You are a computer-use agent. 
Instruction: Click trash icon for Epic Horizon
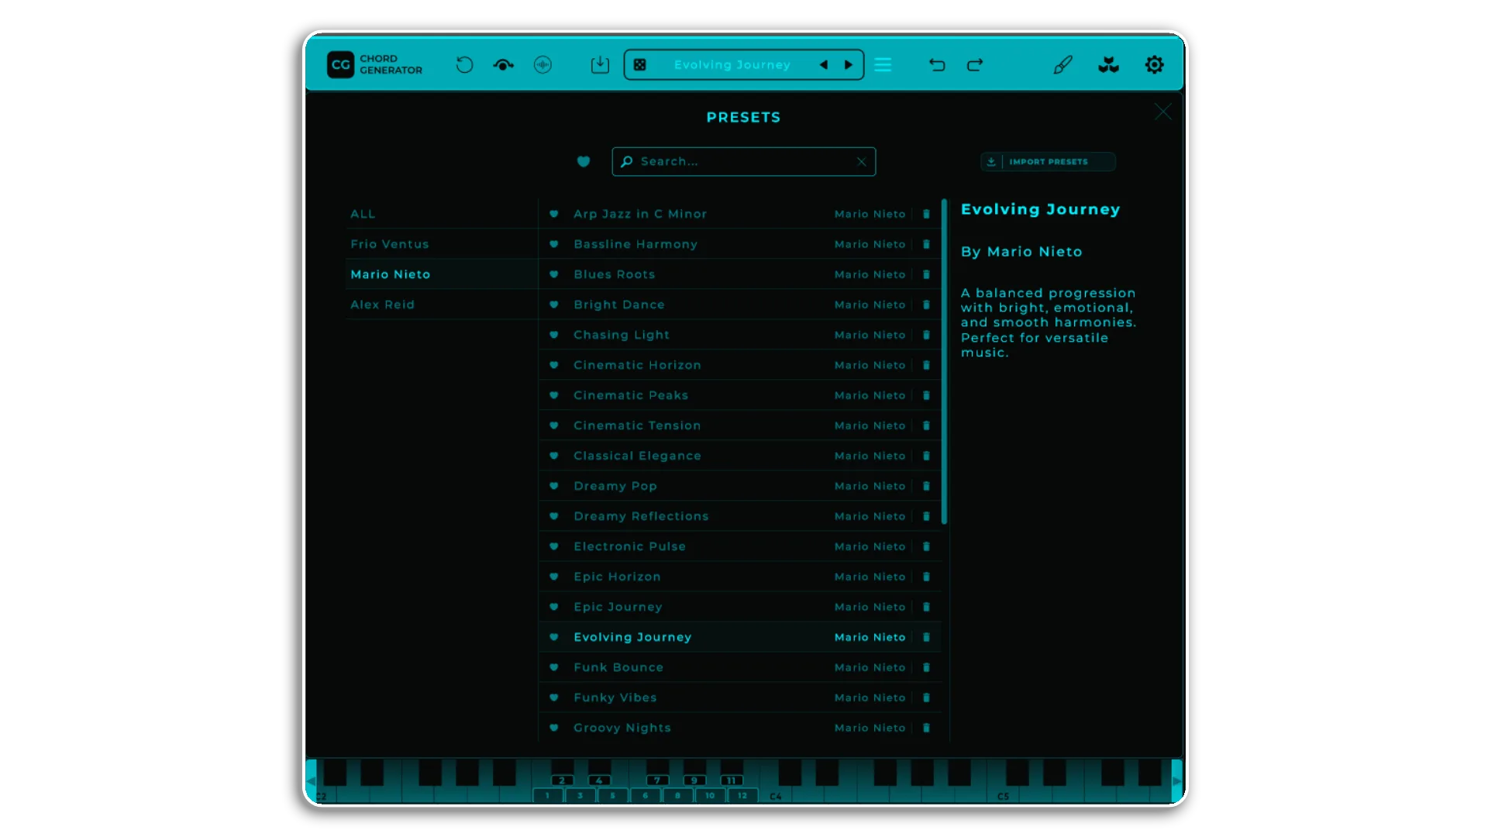926,577
